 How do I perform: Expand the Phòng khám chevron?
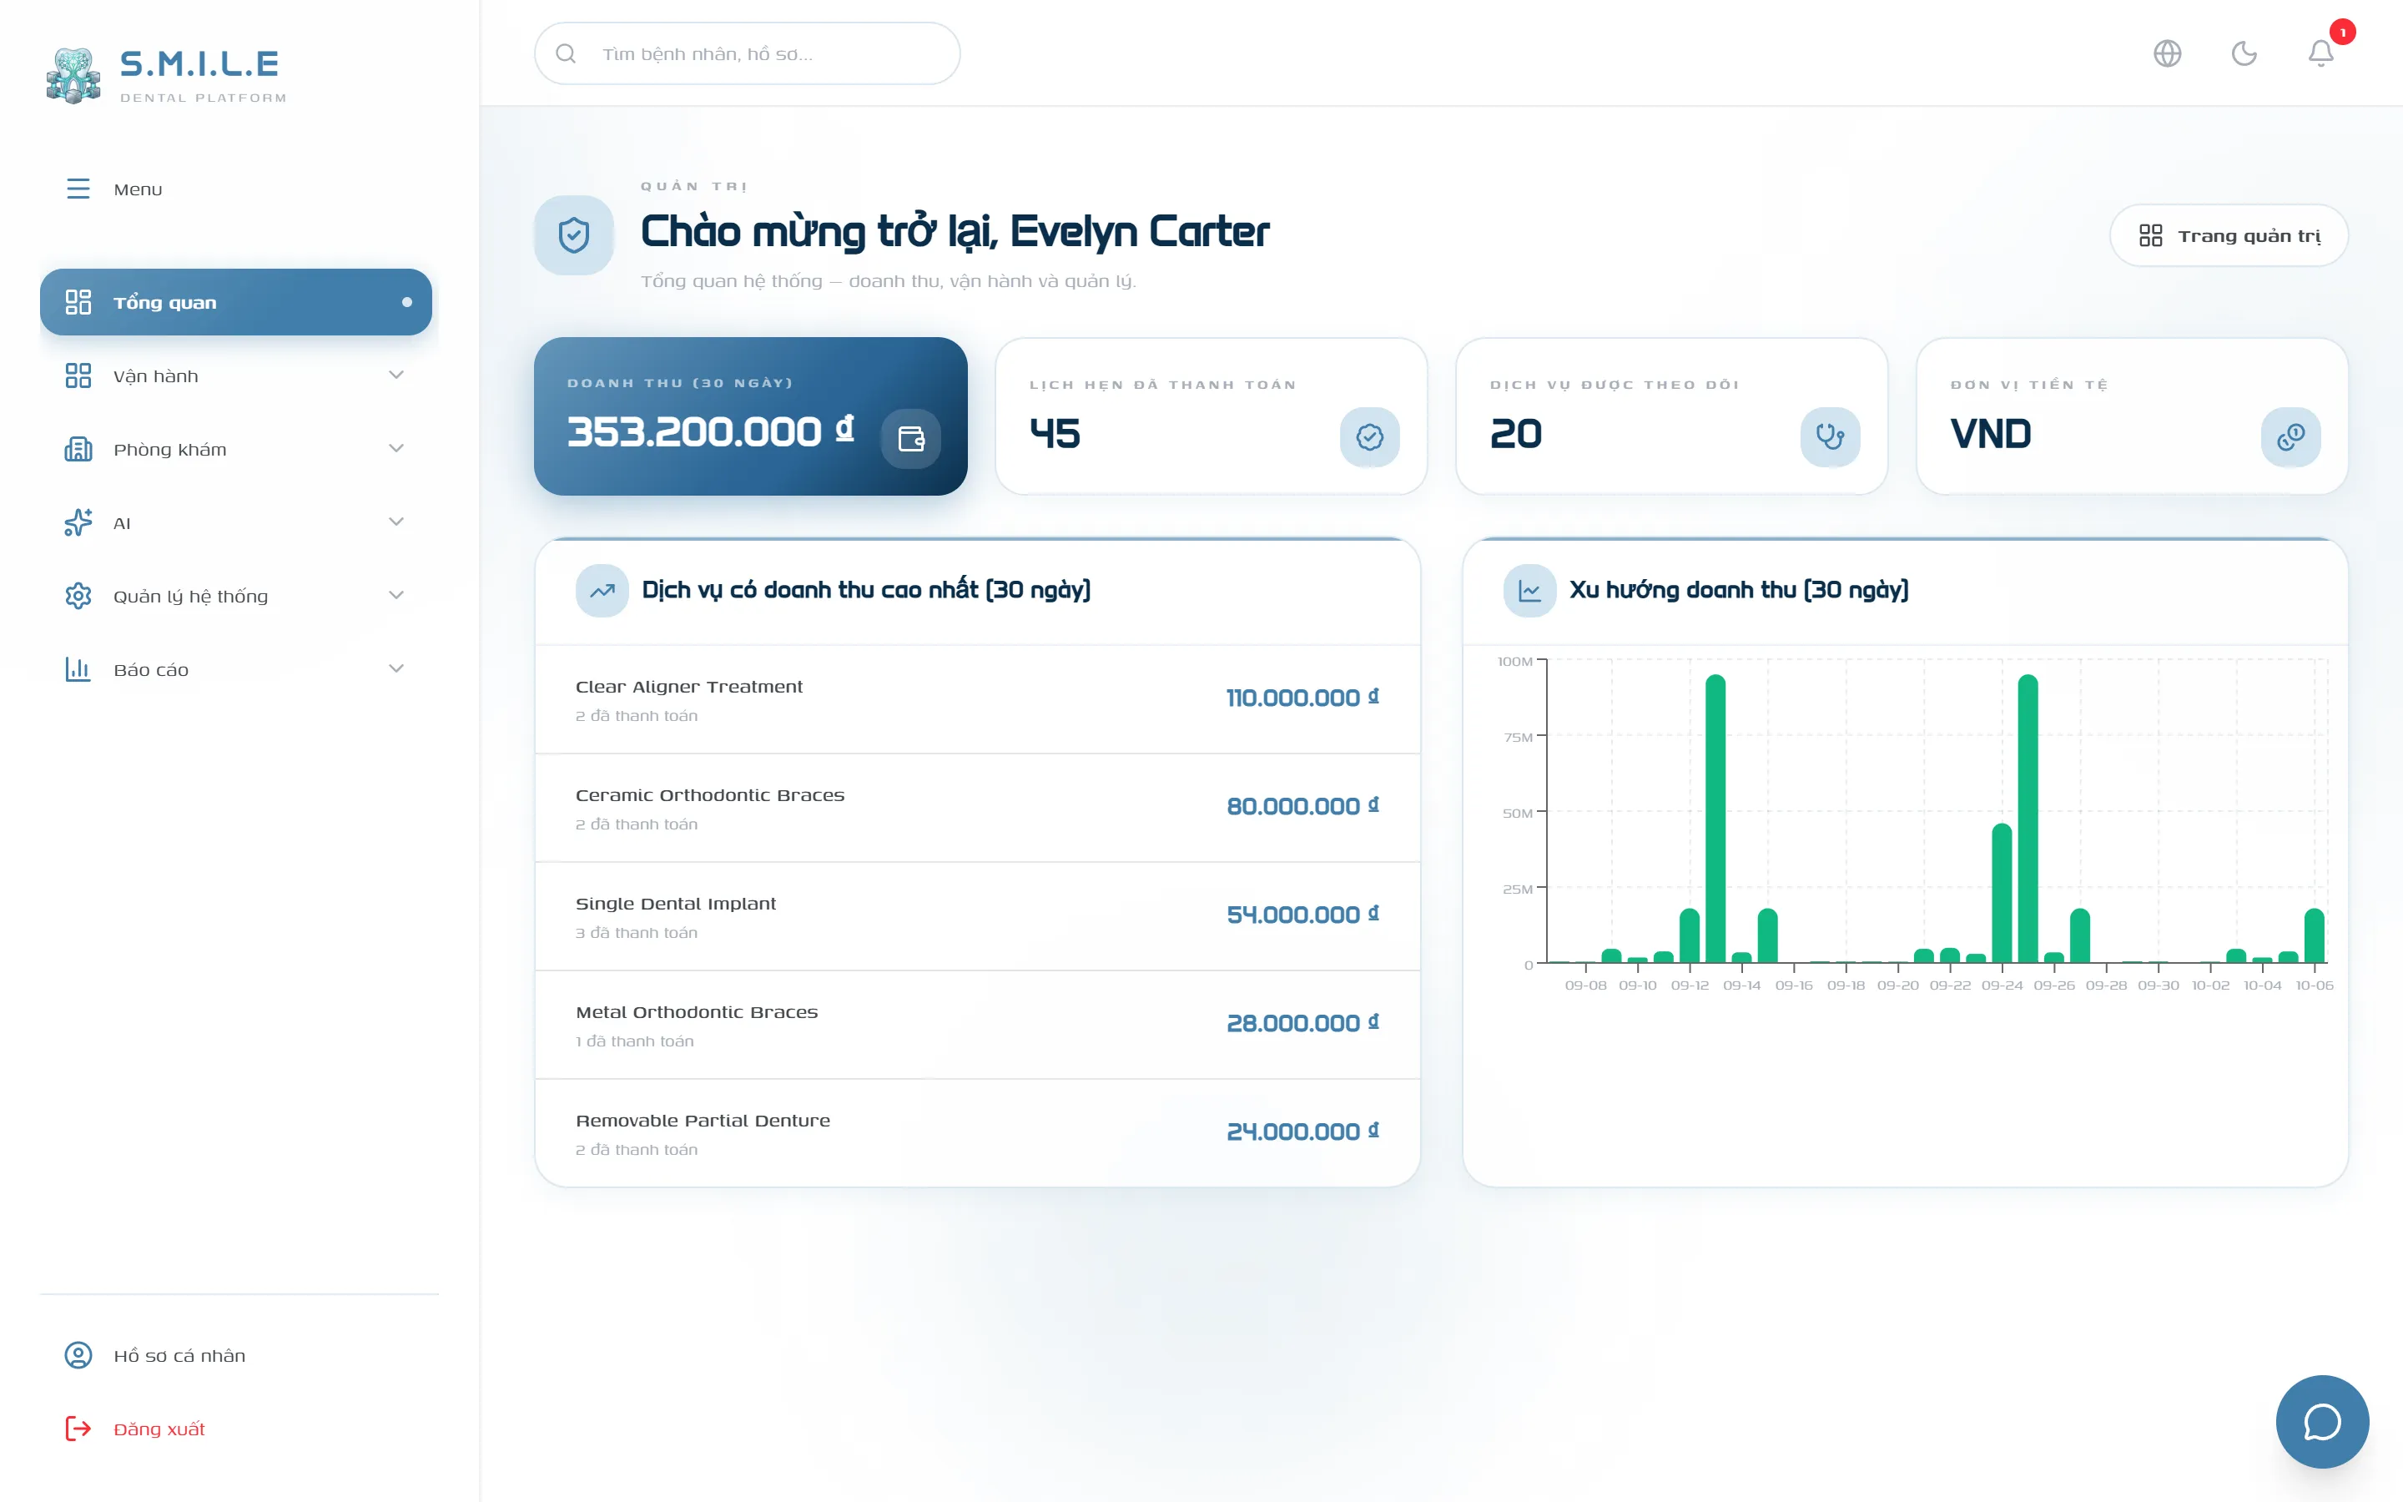point(396,449)
